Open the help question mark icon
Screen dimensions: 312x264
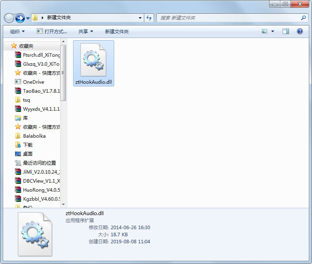click(300, 31)
